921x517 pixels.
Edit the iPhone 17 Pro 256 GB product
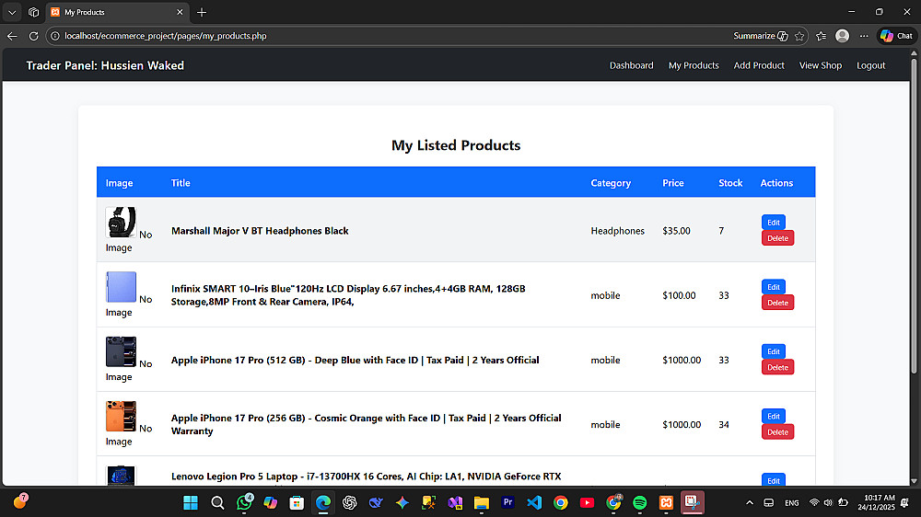click(774, 416)
